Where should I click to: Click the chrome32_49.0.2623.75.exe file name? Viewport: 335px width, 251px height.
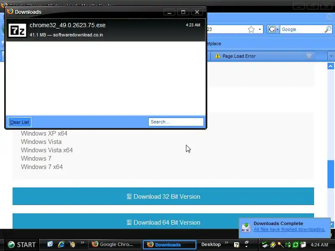(67, 25)
